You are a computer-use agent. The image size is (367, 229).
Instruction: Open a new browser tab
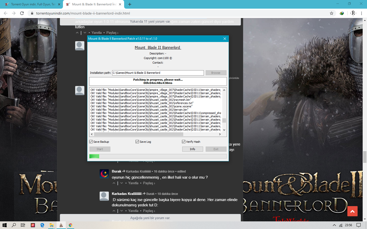[x=130, y=4]
